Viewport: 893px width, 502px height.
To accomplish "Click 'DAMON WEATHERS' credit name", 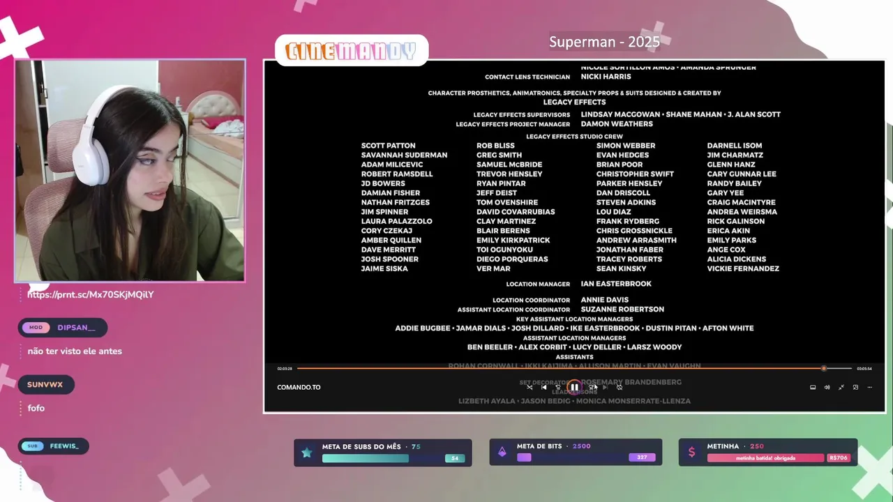I will pyautogui.click(x=617, y=124).
